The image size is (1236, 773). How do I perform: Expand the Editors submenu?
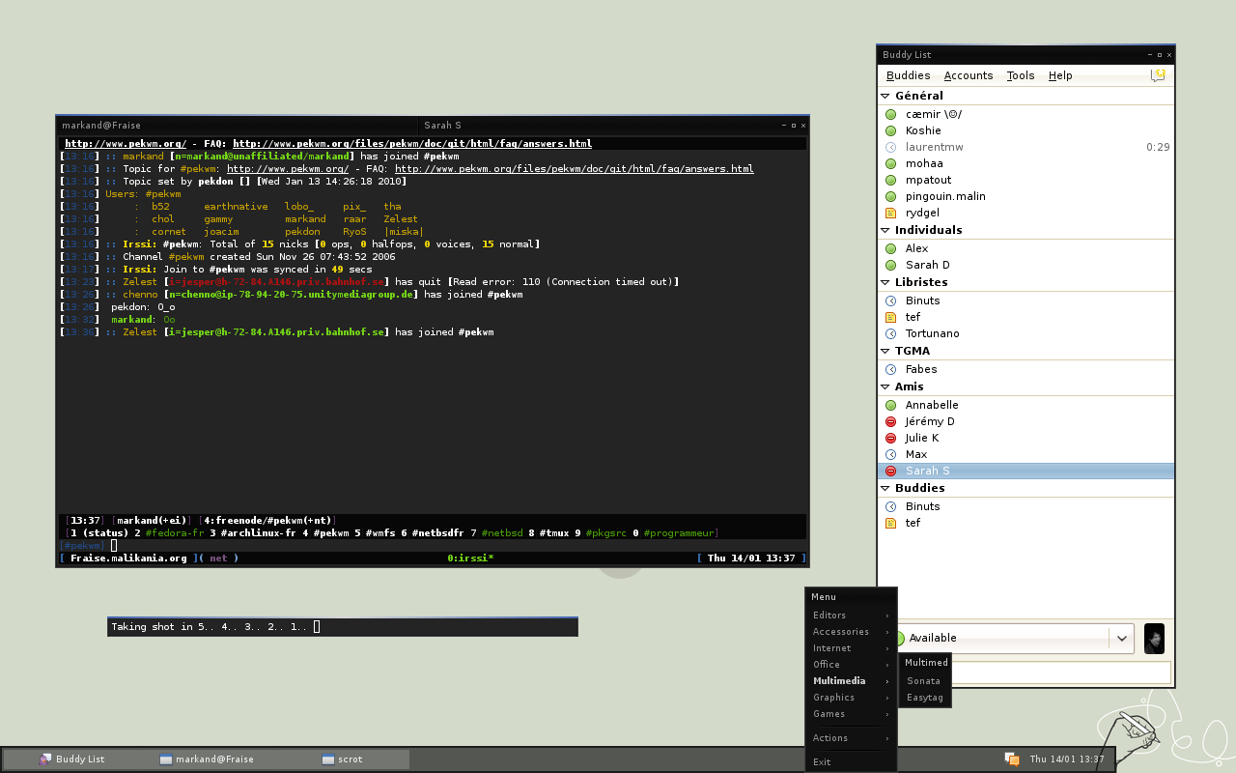point(851,616)
